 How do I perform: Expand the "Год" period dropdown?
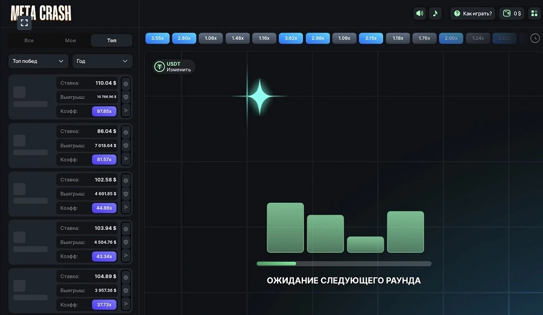102,61
